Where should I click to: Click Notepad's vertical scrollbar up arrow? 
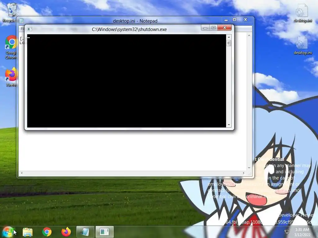[249, 36]
